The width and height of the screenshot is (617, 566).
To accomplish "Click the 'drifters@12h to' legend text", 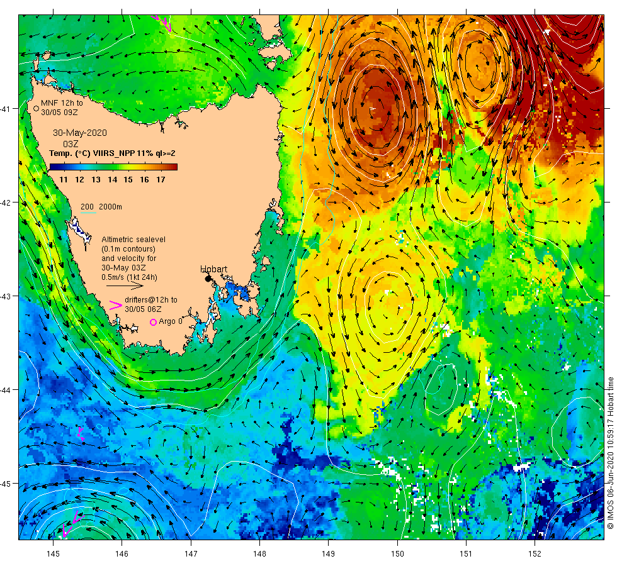I will click(x=151, y=300).
